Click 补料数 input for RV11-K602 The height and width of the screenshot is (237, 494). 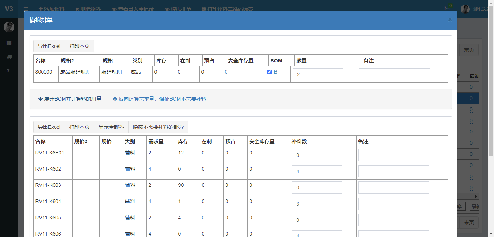317,171
